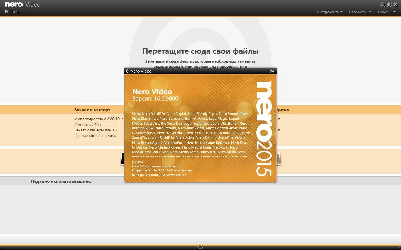Close the О Nero Video dialog
This screenshot has width=401, height=250.
click(x=272, y=71)
